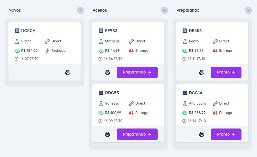
Task: Click delivery scooter icon on order DE656
Action: click(215, 51)
